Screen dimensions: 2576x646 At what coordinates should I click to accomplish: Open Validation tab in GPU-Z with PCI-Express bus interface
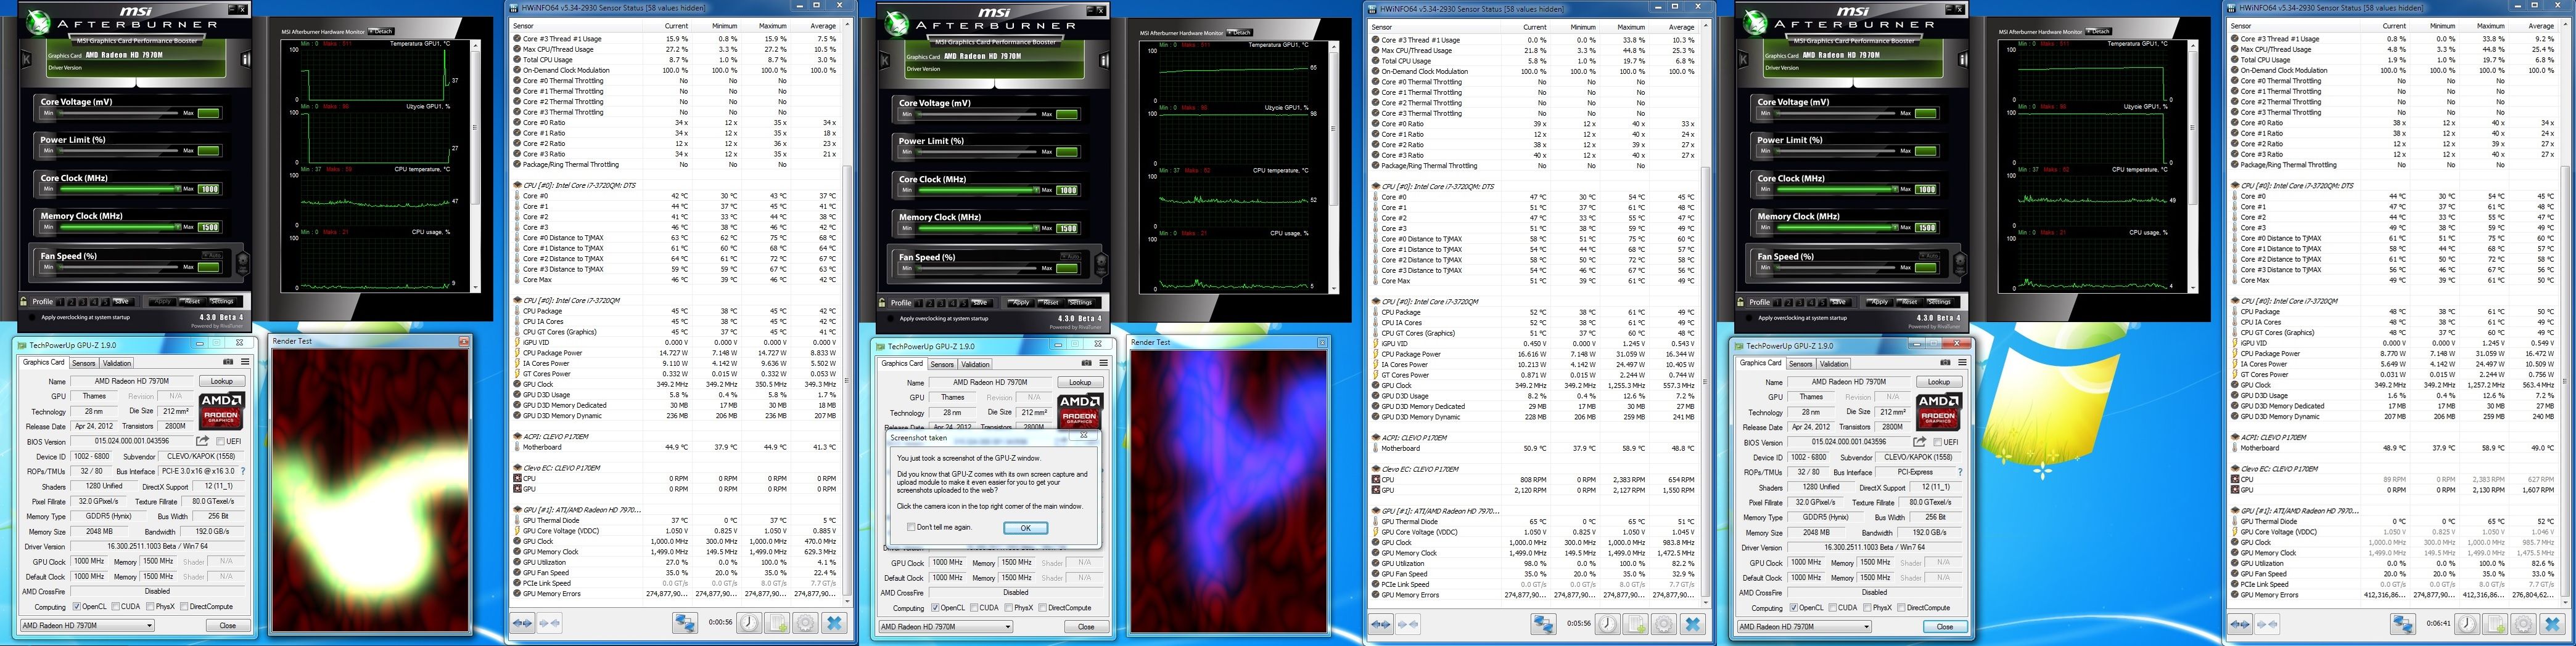coord(1834,365)
